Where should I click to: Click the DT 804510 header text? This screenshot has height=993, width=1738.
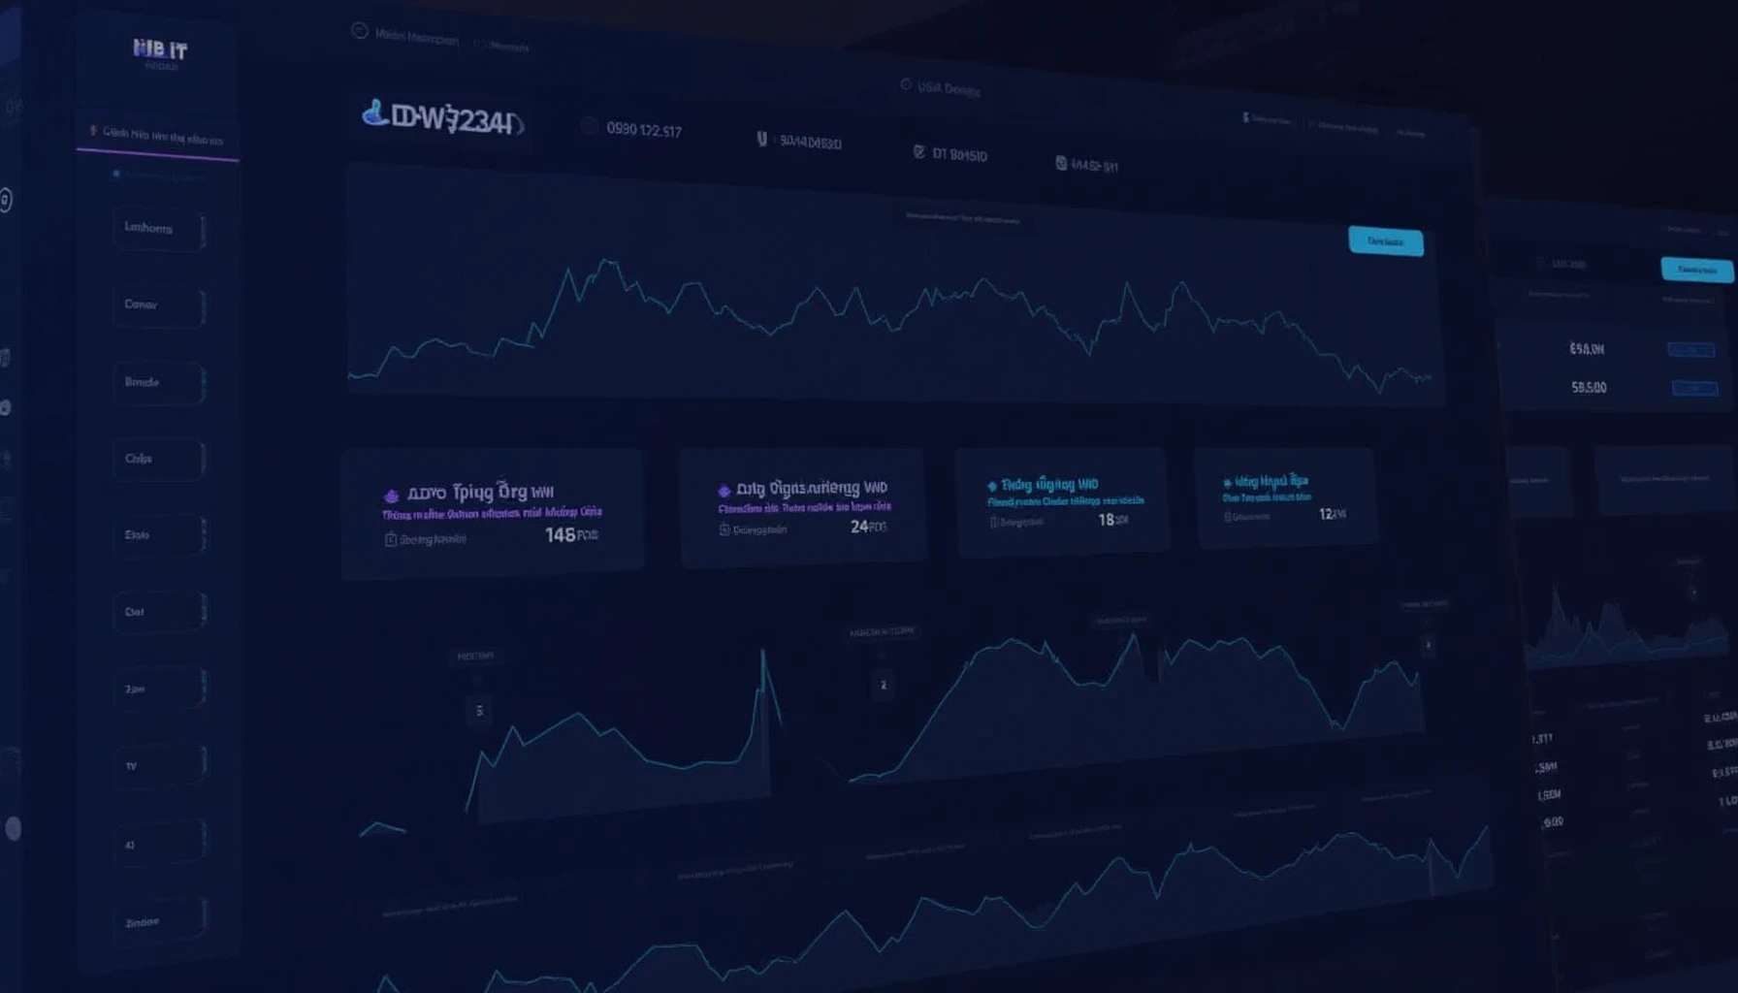coord(959,154)
